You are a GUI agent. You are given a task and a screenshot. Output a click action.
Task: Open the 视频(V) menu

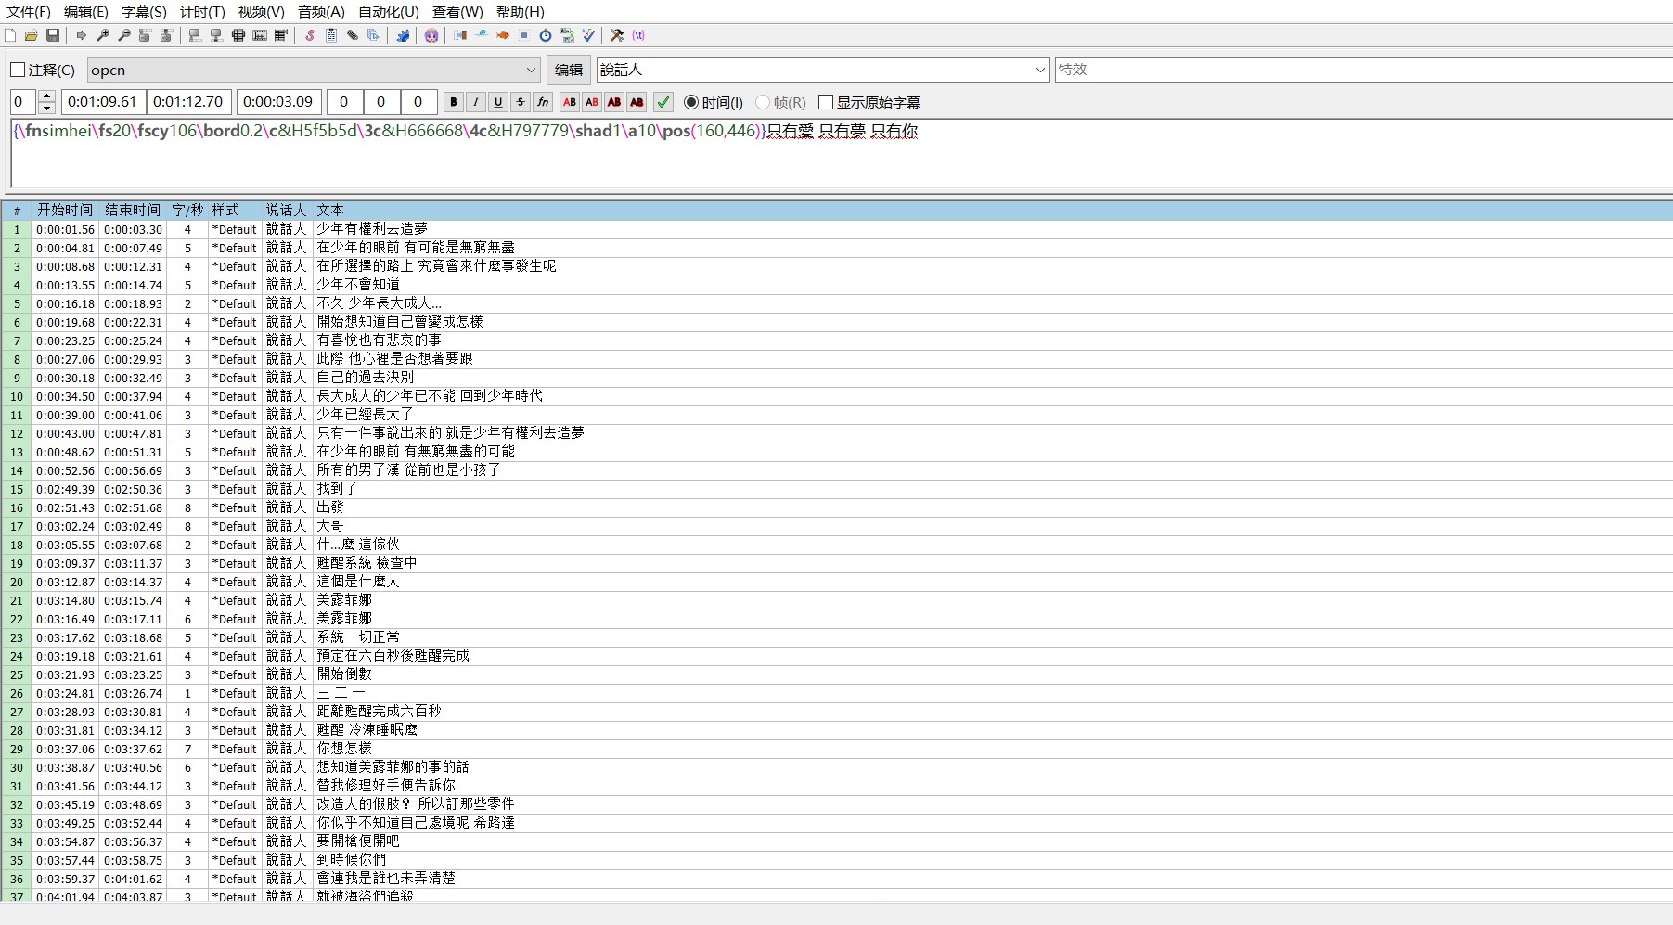(261, 12)
